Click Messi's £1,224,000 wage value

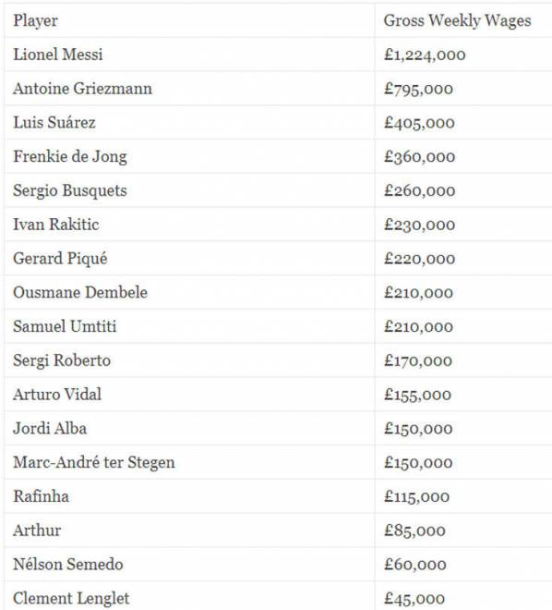point(425,55)
